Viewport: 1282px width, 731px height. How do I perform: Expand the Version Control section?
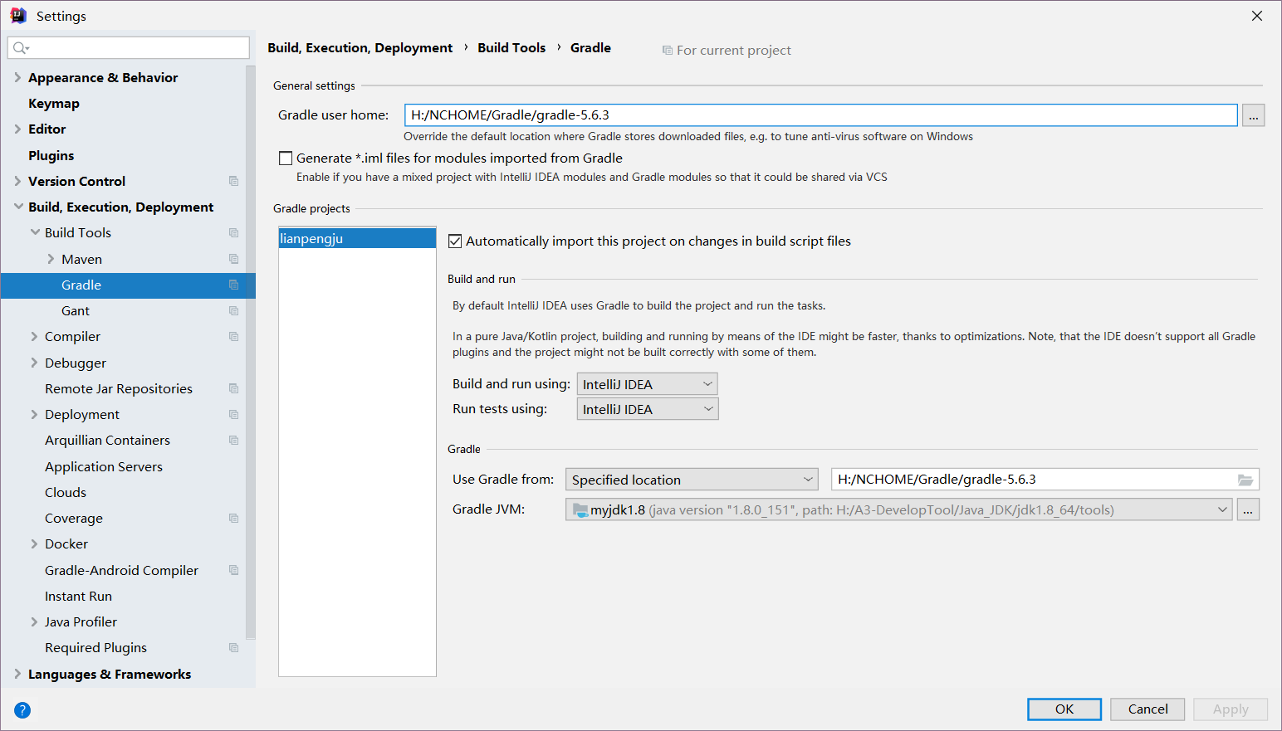point(17,181)
